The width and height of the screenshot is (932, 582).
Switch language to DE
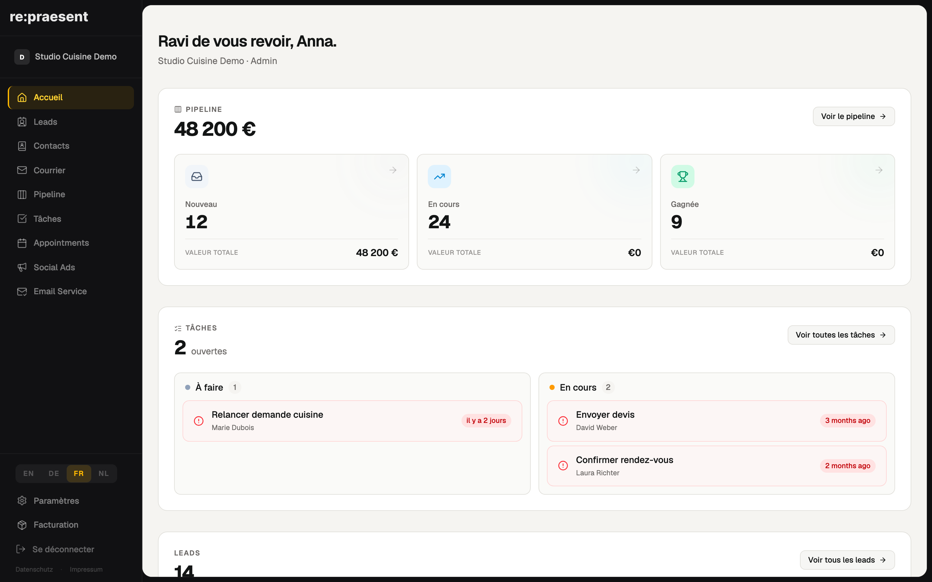point(54,473)
